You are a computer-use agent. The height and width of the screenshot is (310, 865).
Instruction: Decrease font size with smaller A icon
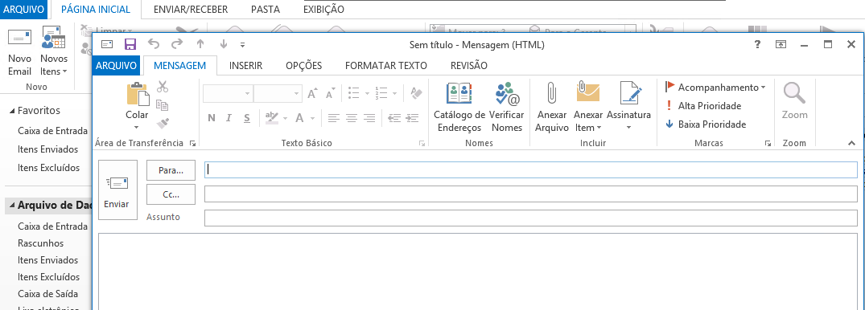tap(331, 94)
